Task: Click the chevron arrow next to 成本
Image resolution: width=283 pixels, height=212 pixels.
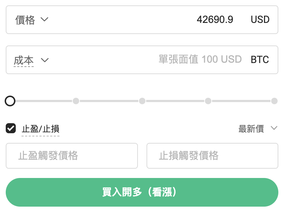Action: click(45, 60)
